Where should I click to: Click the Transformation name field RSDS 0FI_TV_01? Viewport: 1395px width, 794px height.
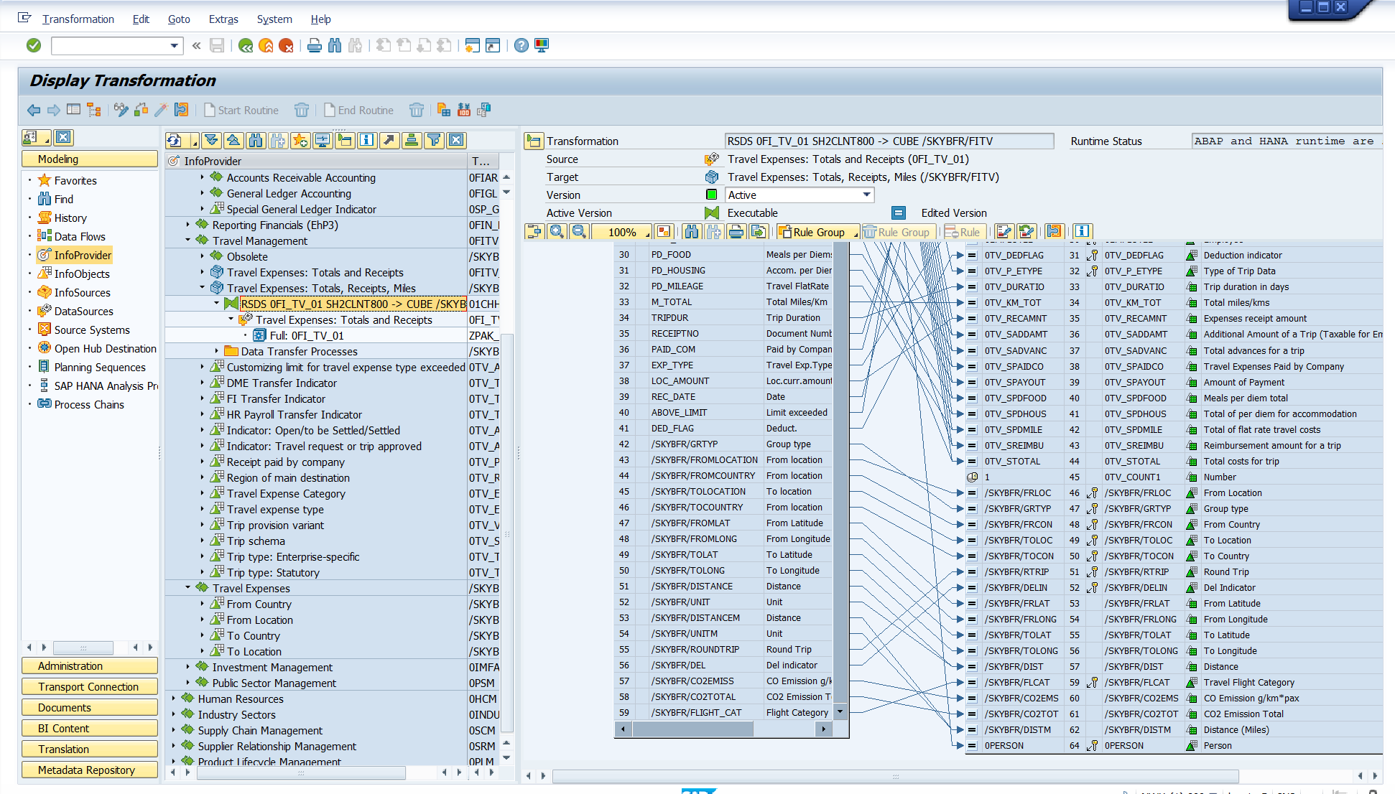889,141
